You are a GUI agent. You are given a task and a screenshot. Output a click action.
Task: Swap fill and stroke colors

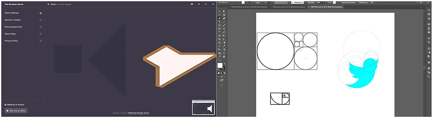[x=225, y=64]
